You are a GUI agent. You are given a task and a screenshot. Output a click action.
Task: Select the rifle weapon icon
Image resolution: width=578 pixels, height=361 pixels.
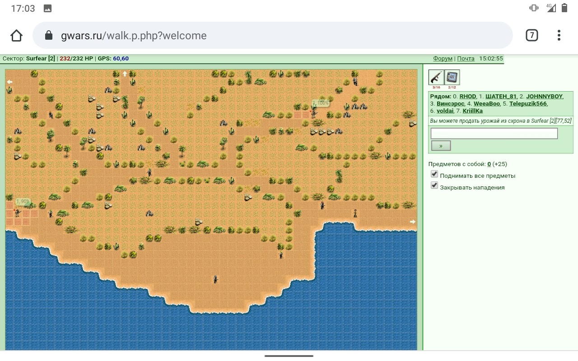(x=436, y=77)
